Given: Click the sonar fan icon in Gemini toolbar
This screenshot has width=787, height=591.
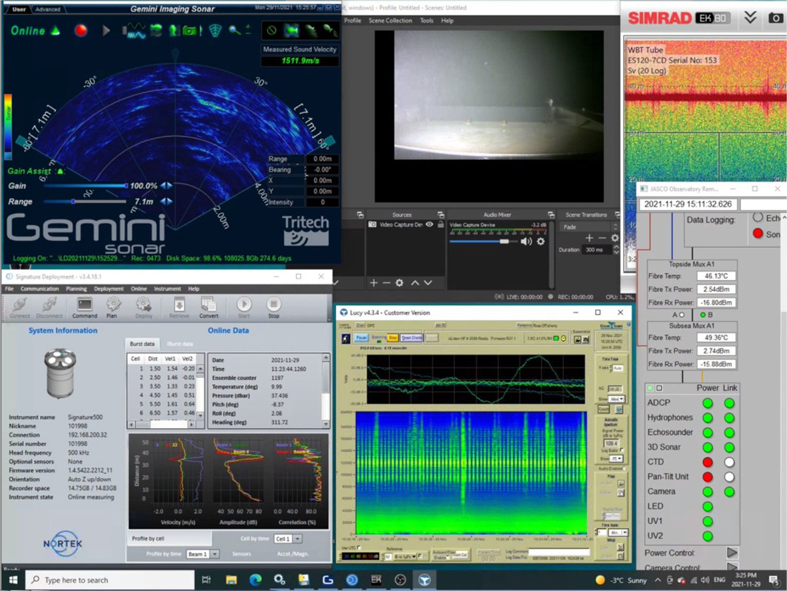Looking at the screenshot, I should [x=214, y=30].
